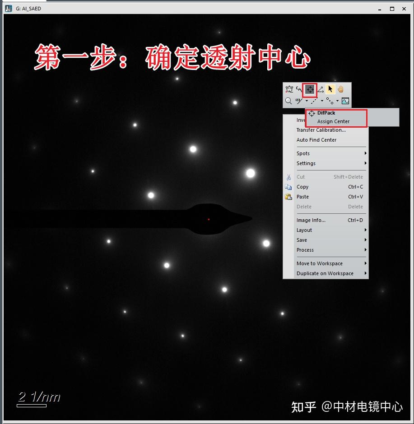This screenshot has height=424, width=414.
Task: Open dropdown arrow beside 123 line tool
Action: (x=307, y=101)
